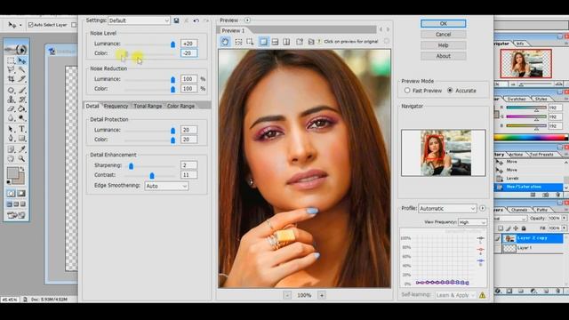The image size is (569, 320).
Task: Select the Paint Bucket tool in toolbox
Action: pos(21,108)
